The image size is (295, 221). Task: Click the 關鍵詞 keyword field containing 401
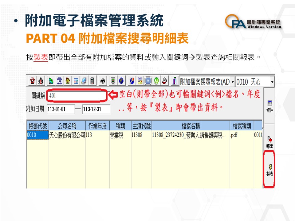(x=77, y=96)
